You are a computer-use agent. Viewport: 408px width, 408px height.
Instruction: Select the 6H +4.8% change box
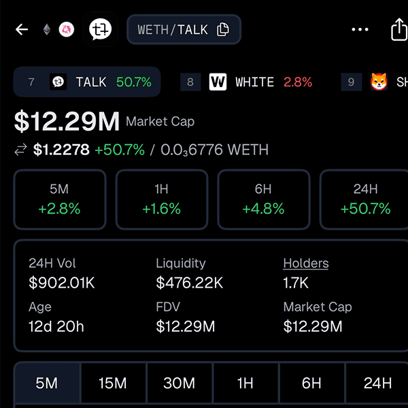(x=264, y=199)
